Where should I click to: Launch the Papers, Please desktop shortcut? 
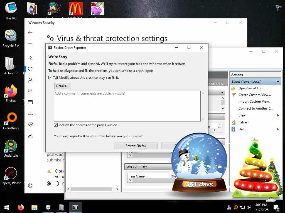pyautogui.click(x=11, y=176)
